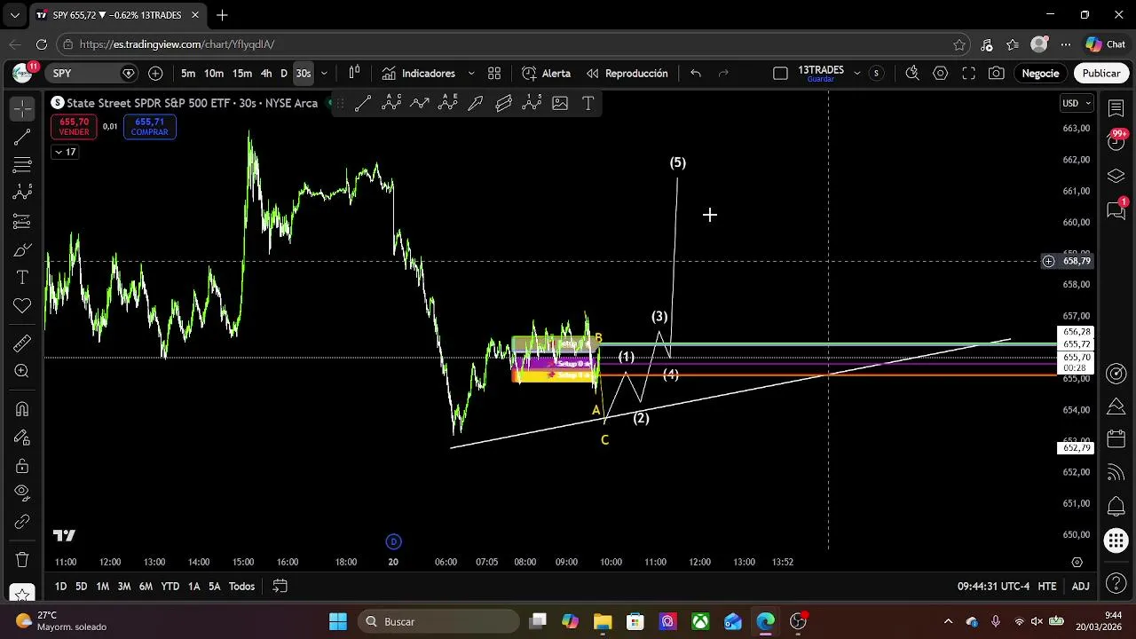Open the candle chart type selector
Viewport: 1136px width, 639px height.
tap(354, 74)
